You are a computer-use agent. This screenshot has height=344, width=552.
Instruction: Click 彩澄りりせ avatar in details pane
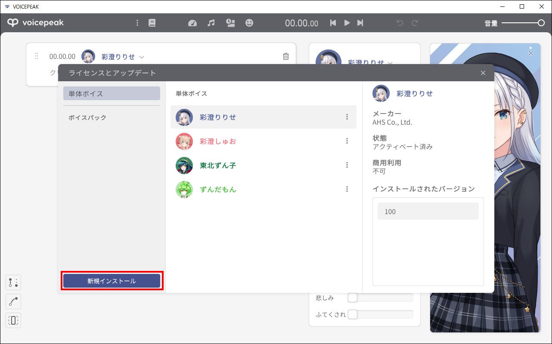click(381, 93)
